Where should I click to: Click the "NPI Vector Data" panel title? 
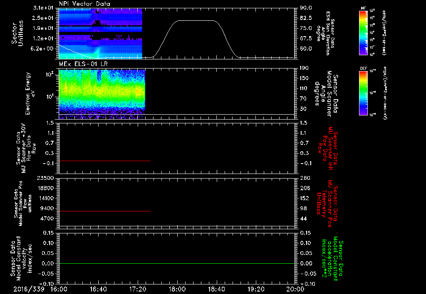pos(84,4)
